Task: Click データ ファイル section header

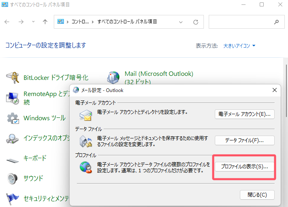Action: [89, 129]
